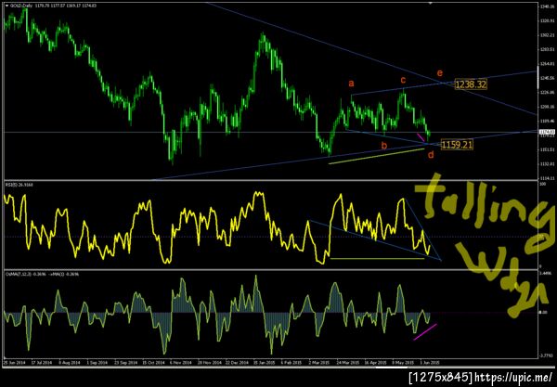Screen dimensions: 557x387
Task: Select the magenta divergence line on OsMA pane
Action: tap(425, 331)
